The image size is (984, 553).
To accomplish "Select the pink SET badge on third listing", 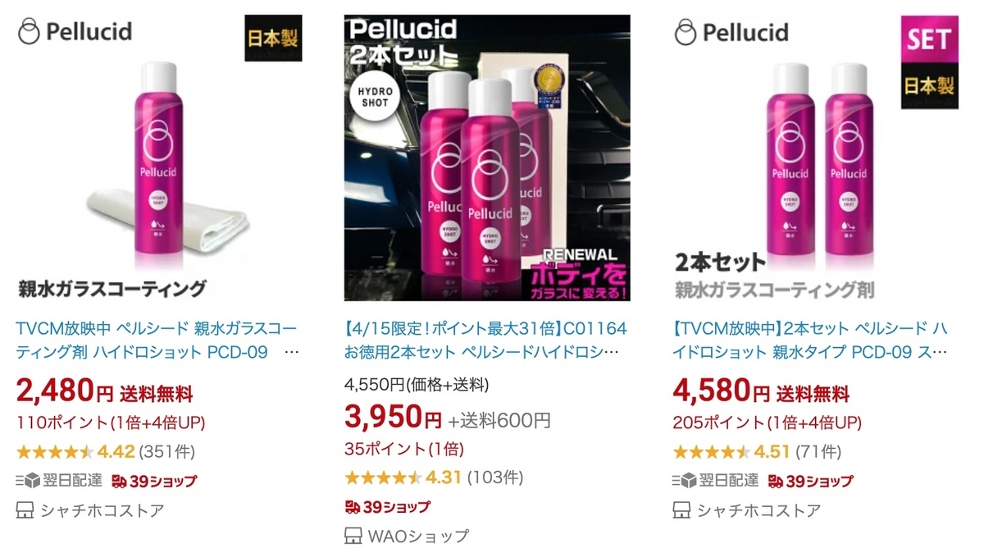I will (929, 39).
